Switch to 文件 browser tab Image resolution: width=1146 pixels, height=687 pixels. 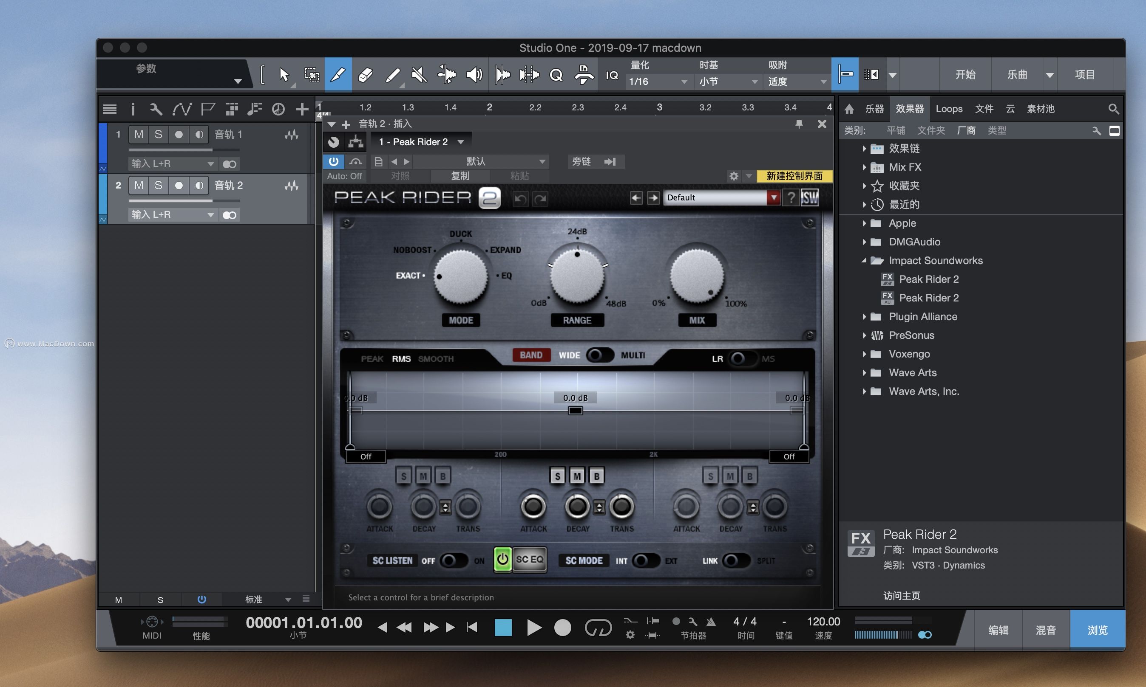[x=984, y=109]
